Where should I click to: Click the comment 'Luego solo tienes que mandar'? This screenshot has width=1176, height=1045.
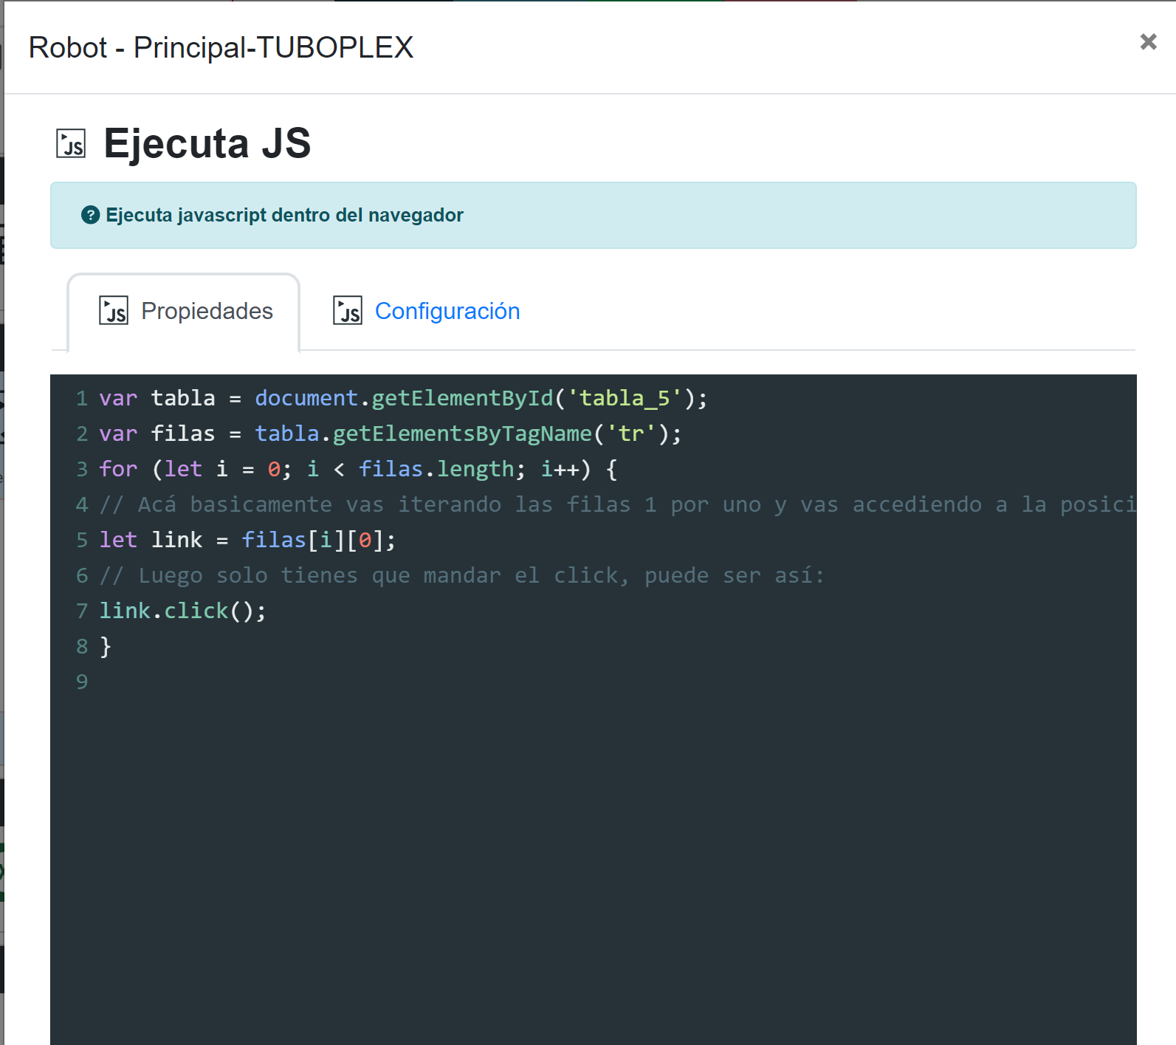tap(461, 575)
